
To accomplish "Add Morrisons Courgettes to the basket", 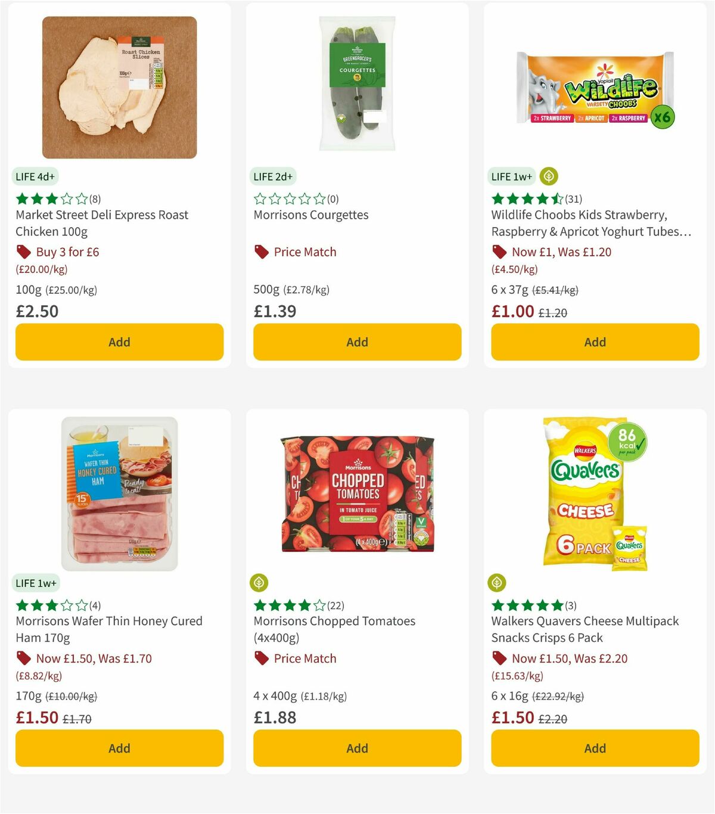I will coord(356,342).
